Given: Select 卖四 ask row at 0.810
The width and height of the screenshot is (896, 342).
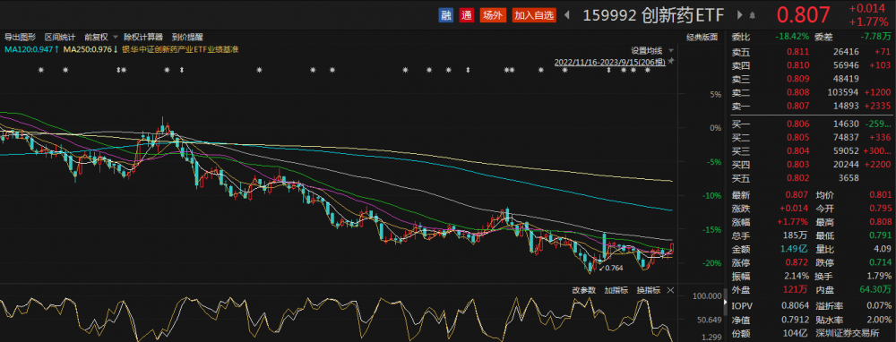Looking at the screenshot, I should coord(813,65).
